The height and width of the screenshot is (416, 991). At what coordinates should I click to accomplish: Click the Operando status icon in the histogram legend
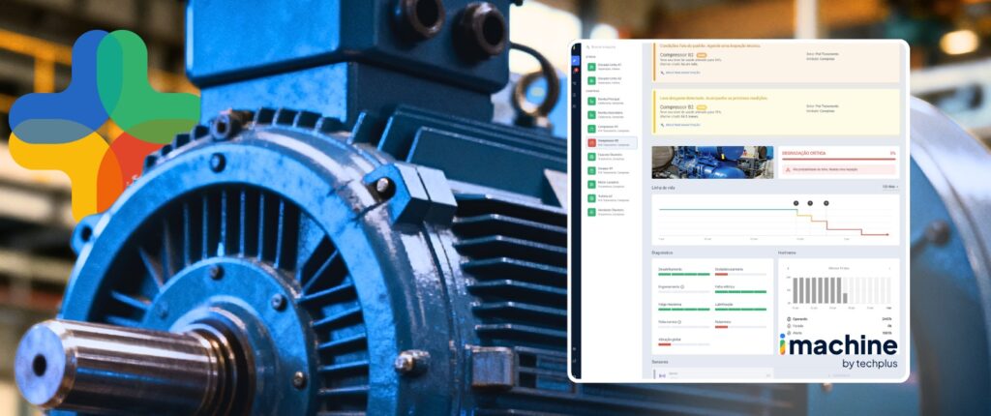point(789,318)
